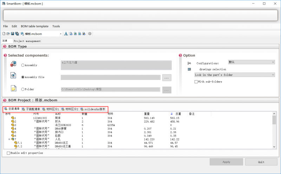Click the blue letter A font icon

(66, 34)
